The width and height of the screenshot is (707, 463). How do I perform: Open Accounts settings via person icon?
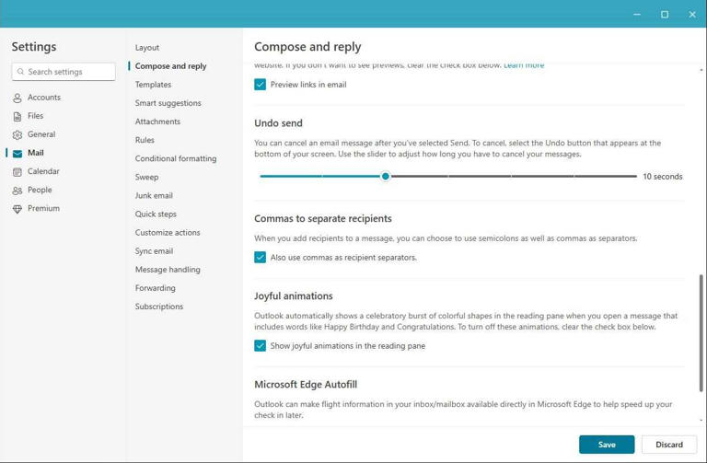(x=17, y=98)
